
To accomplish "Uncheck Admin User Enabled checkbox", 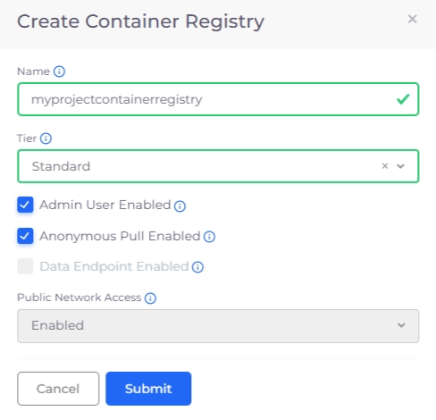I will pyautogui.click(x=25, y=205).
